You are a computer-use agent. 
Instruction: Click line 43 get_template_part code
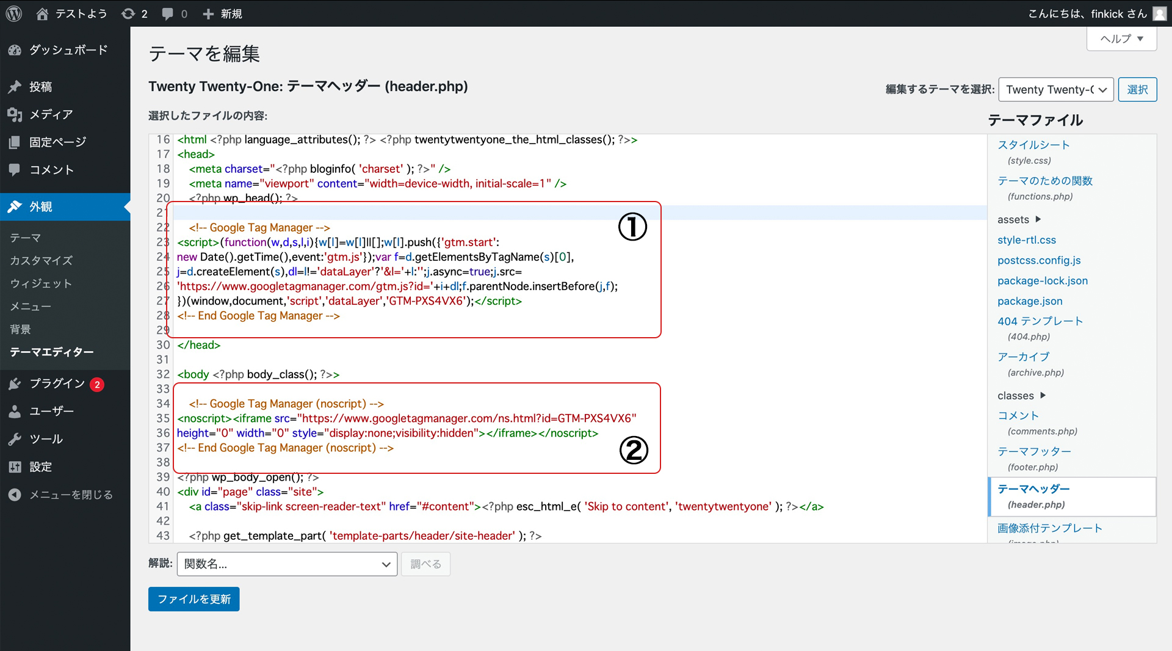coord(365,536)
